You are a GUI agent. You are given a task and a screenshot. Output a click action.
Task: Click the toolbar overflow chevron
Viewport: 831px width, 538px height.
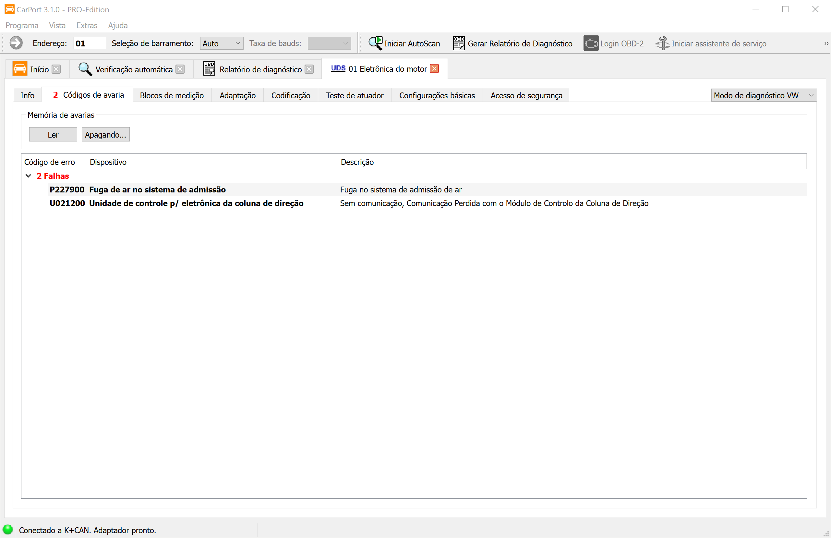[826, 43]
